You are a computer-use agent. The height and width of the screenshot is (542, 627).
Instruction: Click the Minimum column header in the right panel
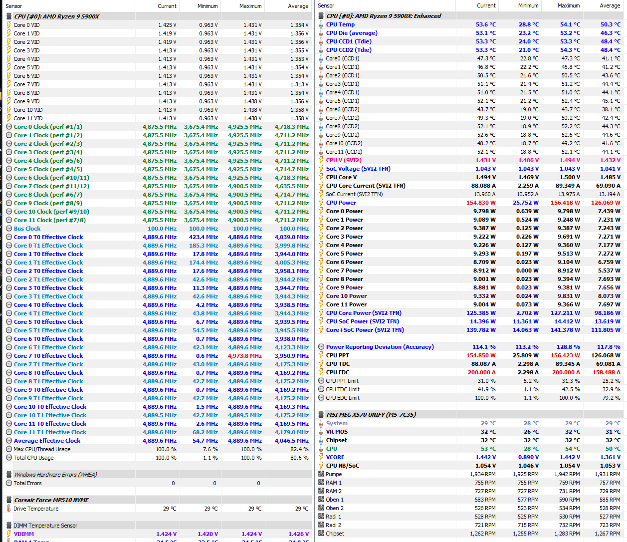pyautogui.click(x=528, y=5)
